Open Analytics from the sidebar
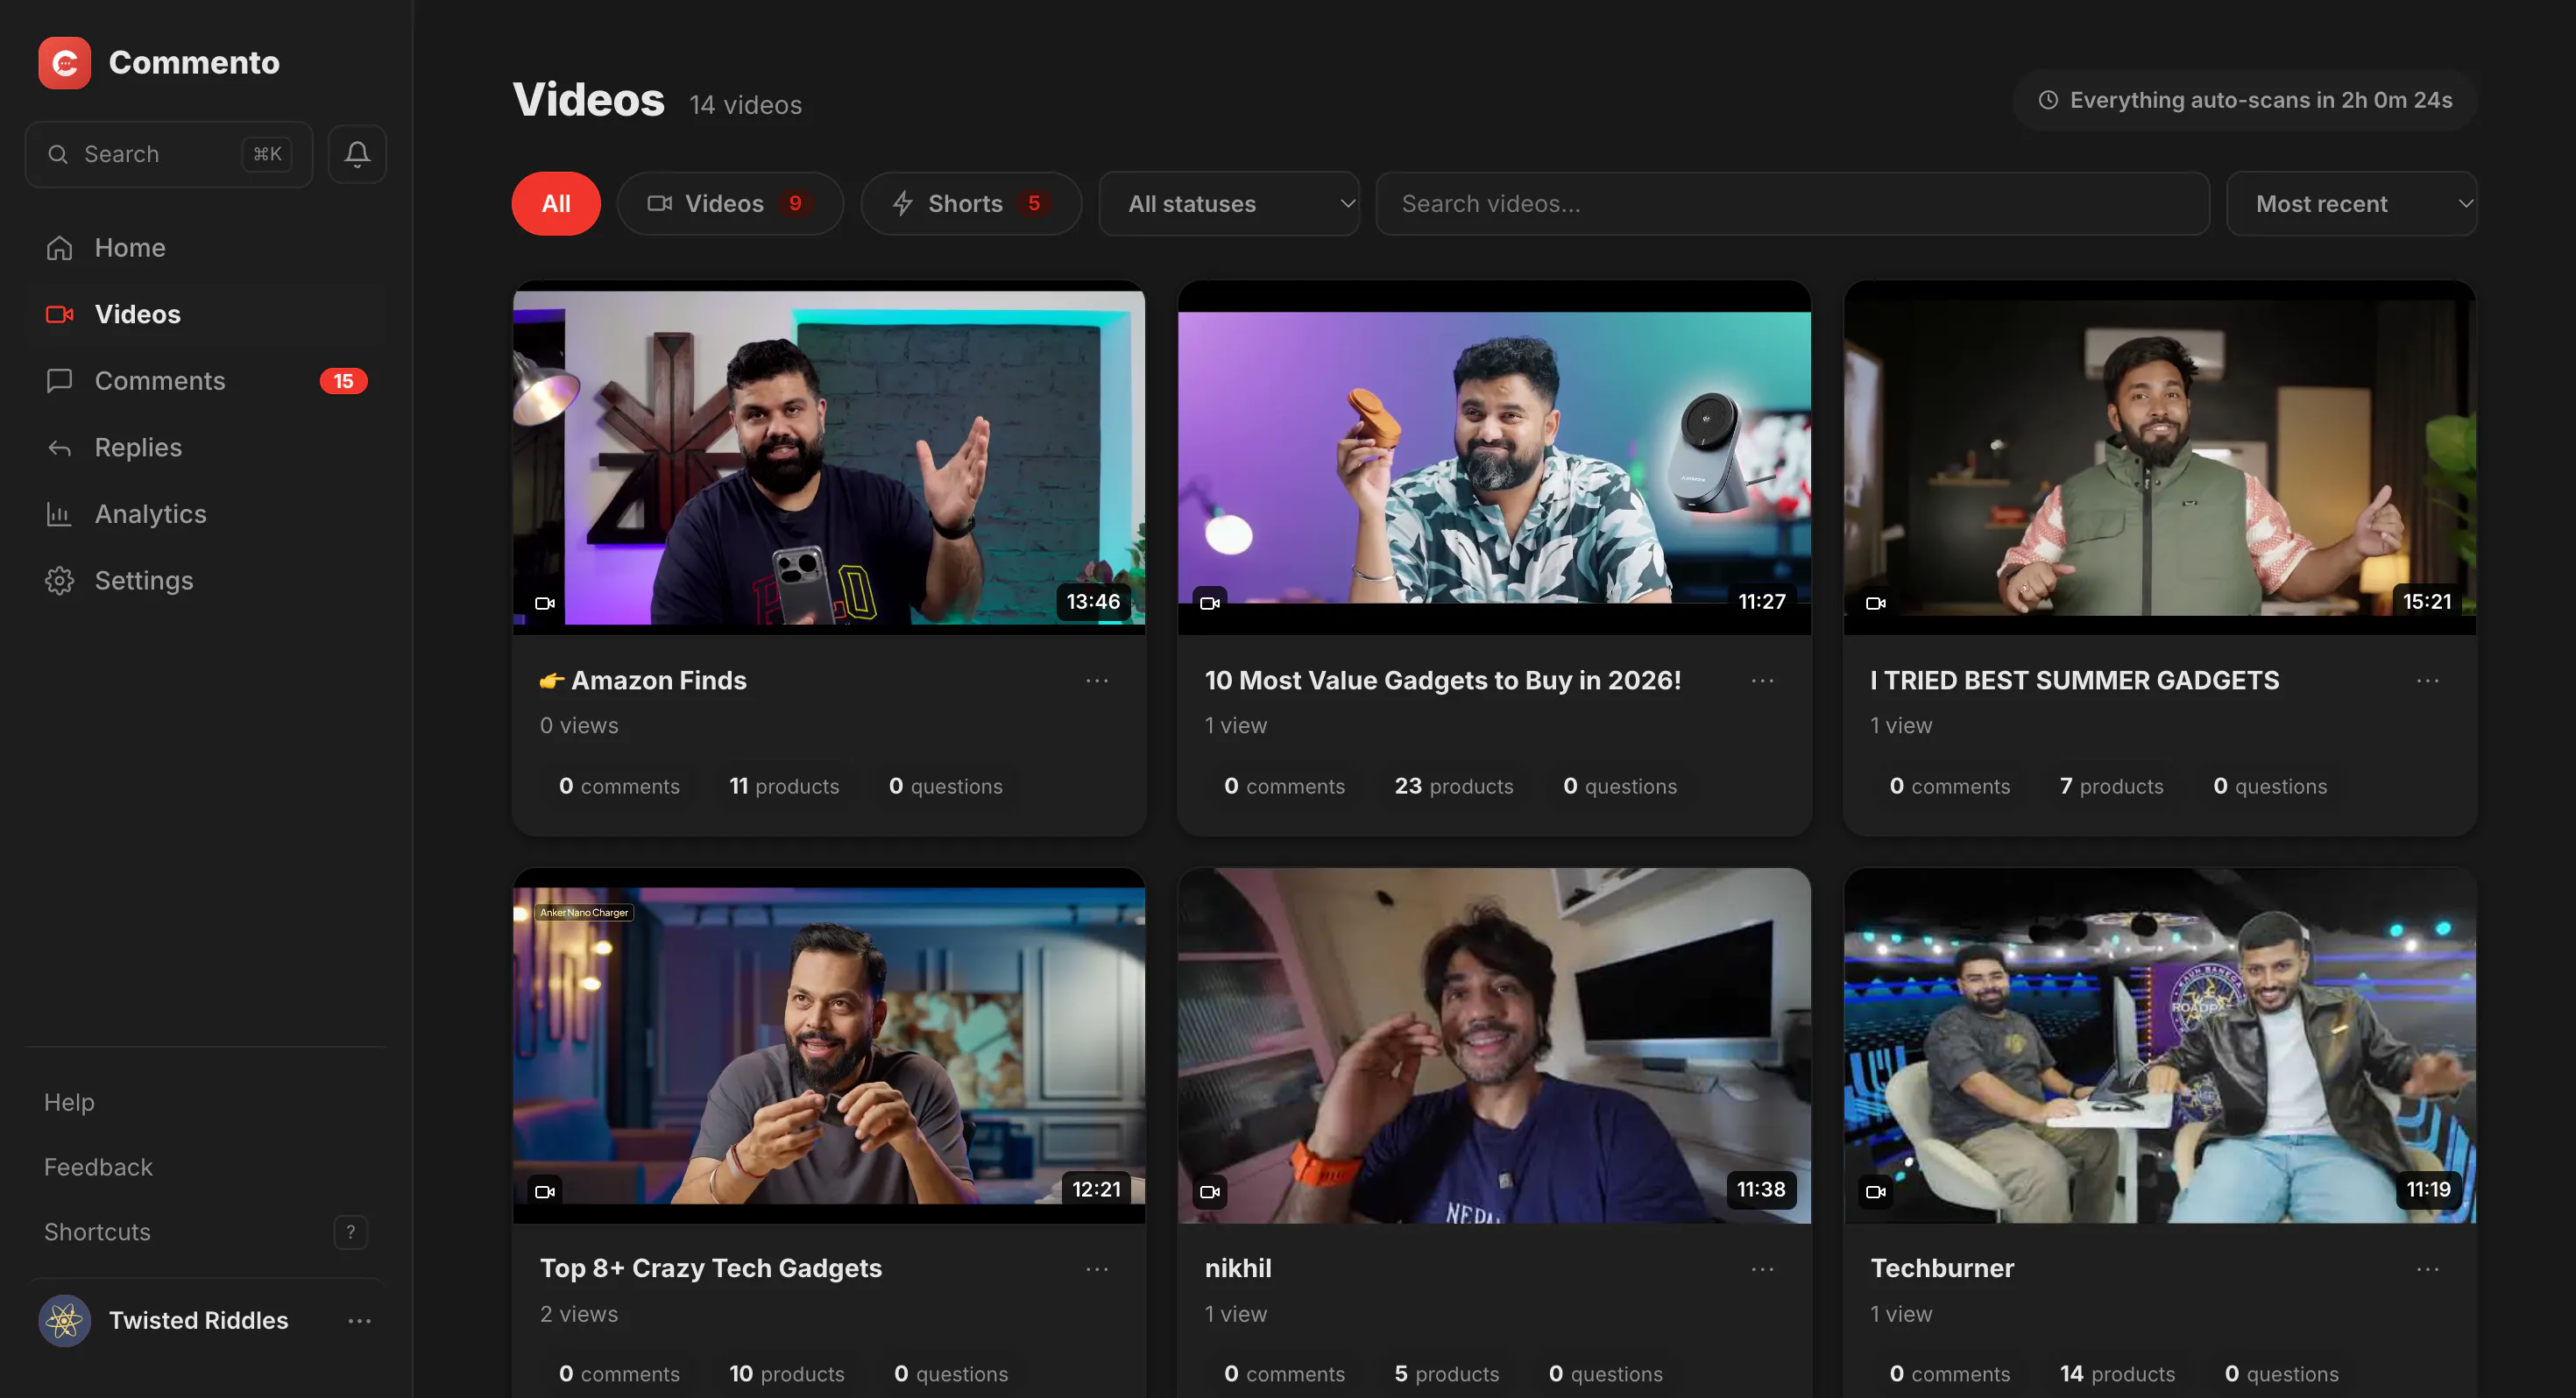This screenshot has width=2576, height=1398. tap(205, 514)
